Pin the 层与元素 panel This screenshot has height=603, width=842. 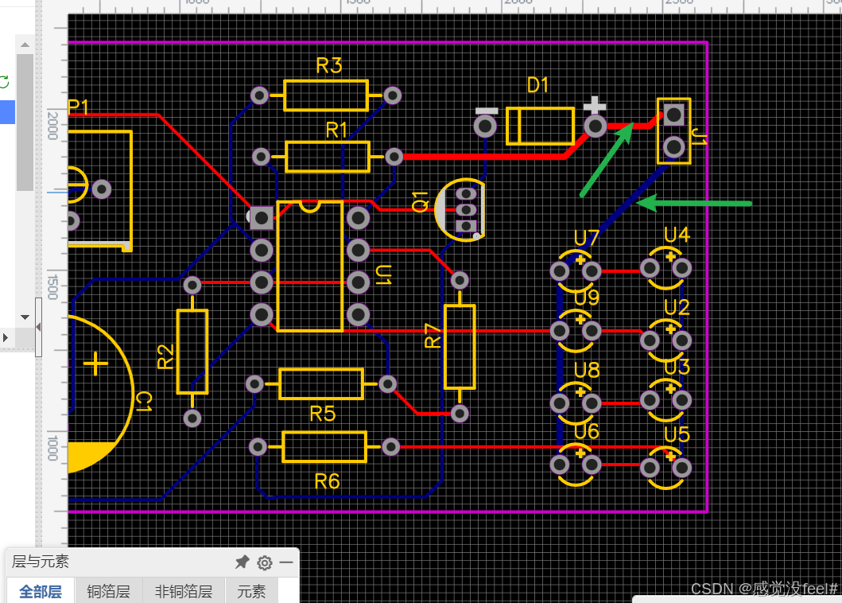point(243,562)
